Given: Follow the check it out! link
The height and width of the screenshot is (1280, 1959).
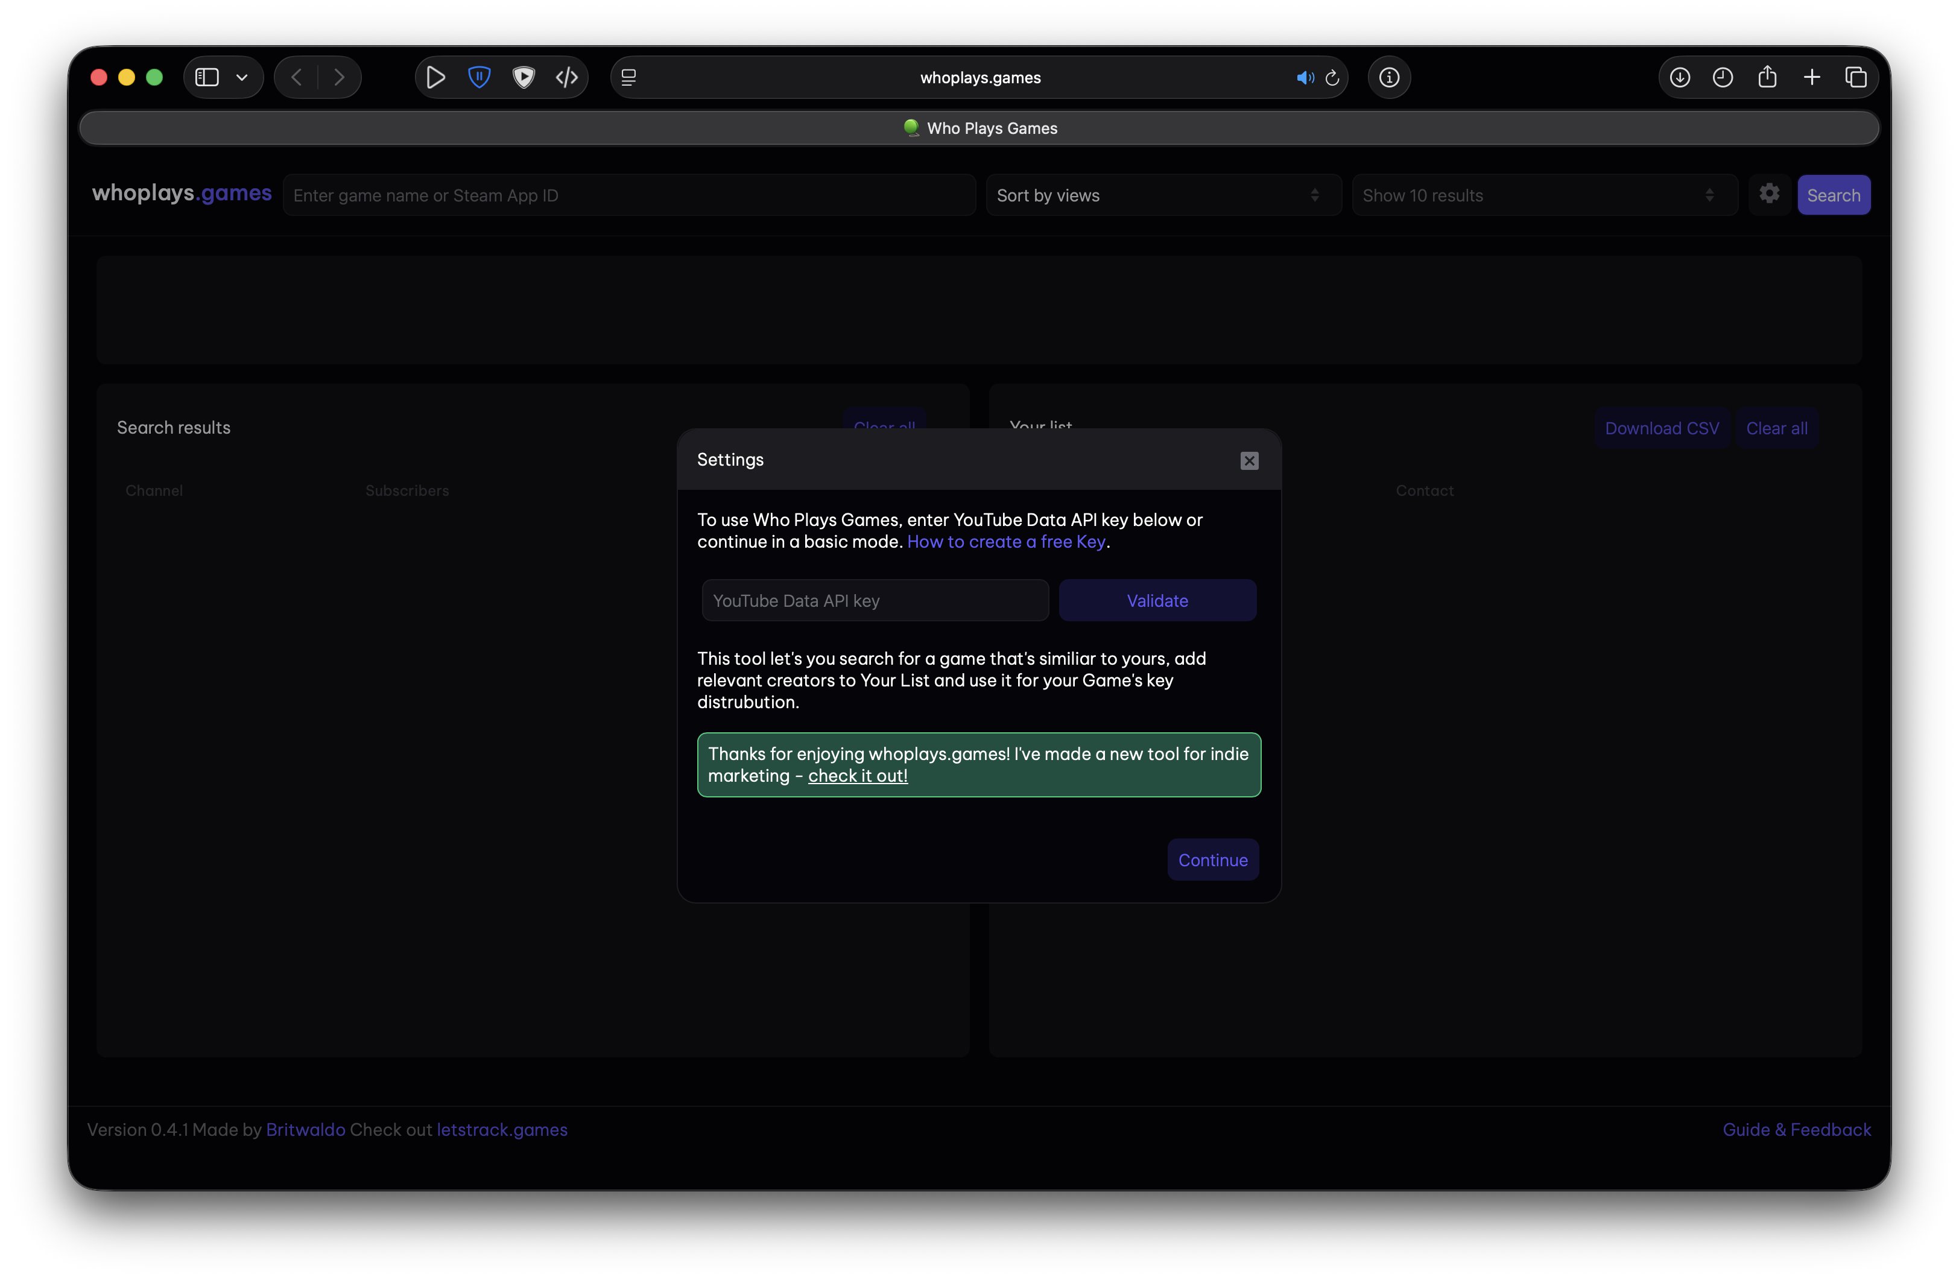Looking at the screenshot, I should pyautogui.click(x=858, y=775).
